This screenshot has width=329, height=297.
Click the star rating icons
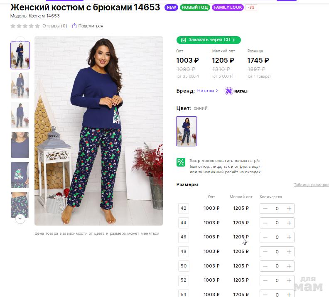click(25, 26)
